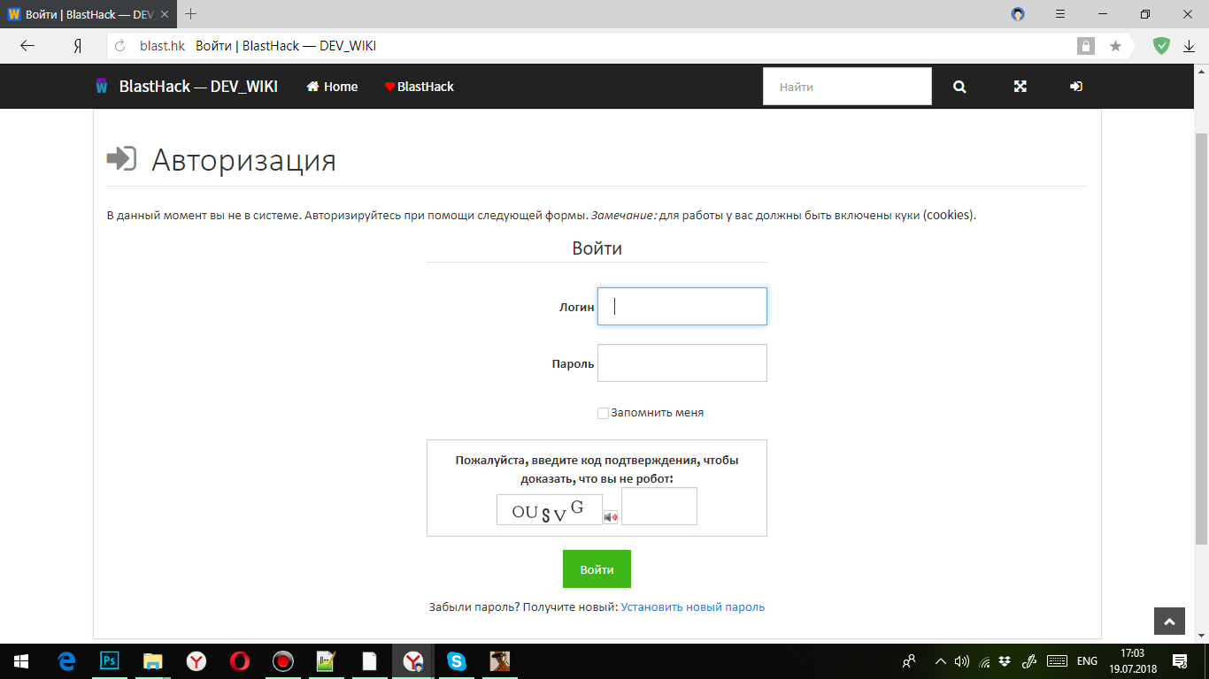The image size is (1209, 679).
Task: Open the green Protect shield icon
Action: [x=1161, y=46]
